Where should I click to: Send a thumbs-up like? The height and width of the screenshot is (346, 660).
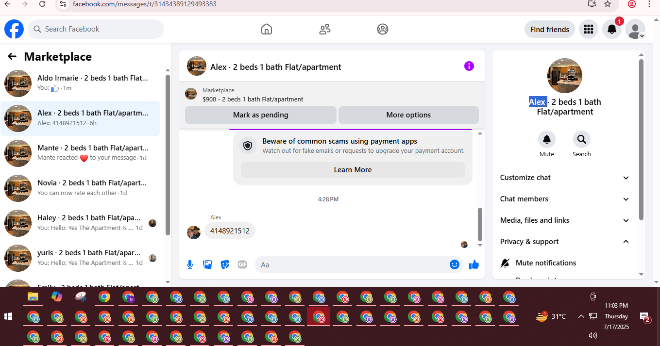coord(474,264)
